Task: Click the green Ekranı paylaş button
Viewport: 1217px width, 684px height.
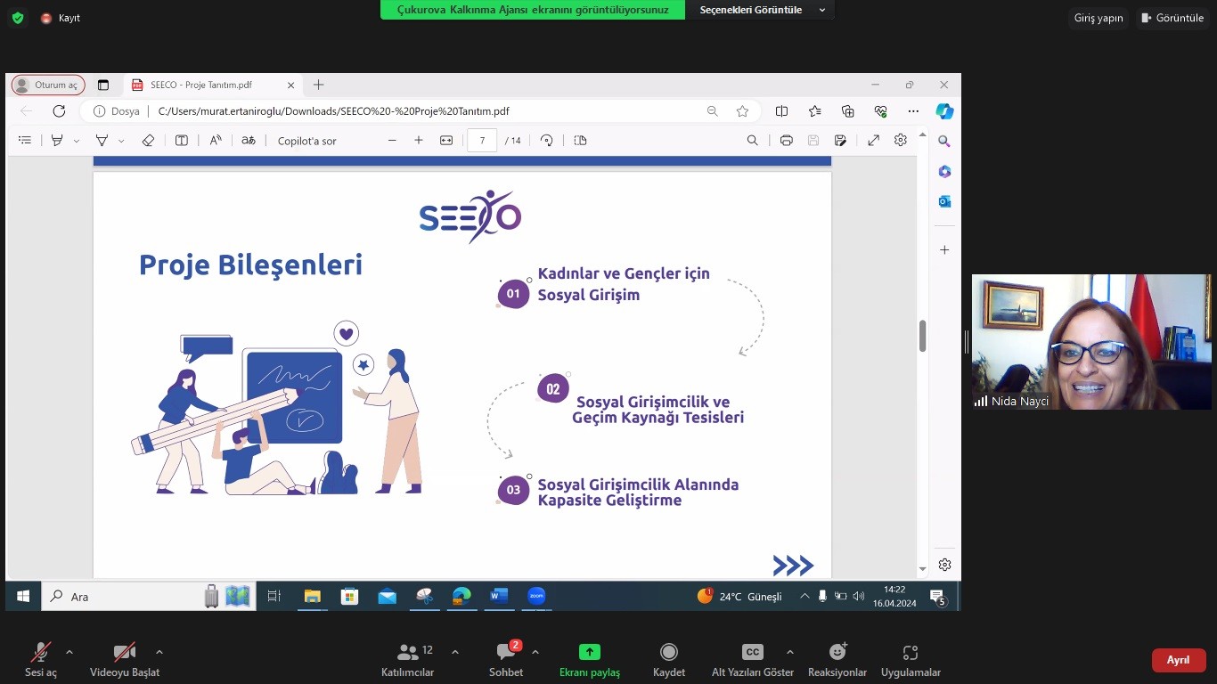Action: pos(590,659)
